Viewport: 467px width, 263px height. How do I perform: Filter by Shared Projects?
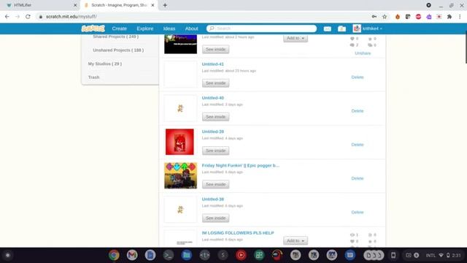coord(115,37)
